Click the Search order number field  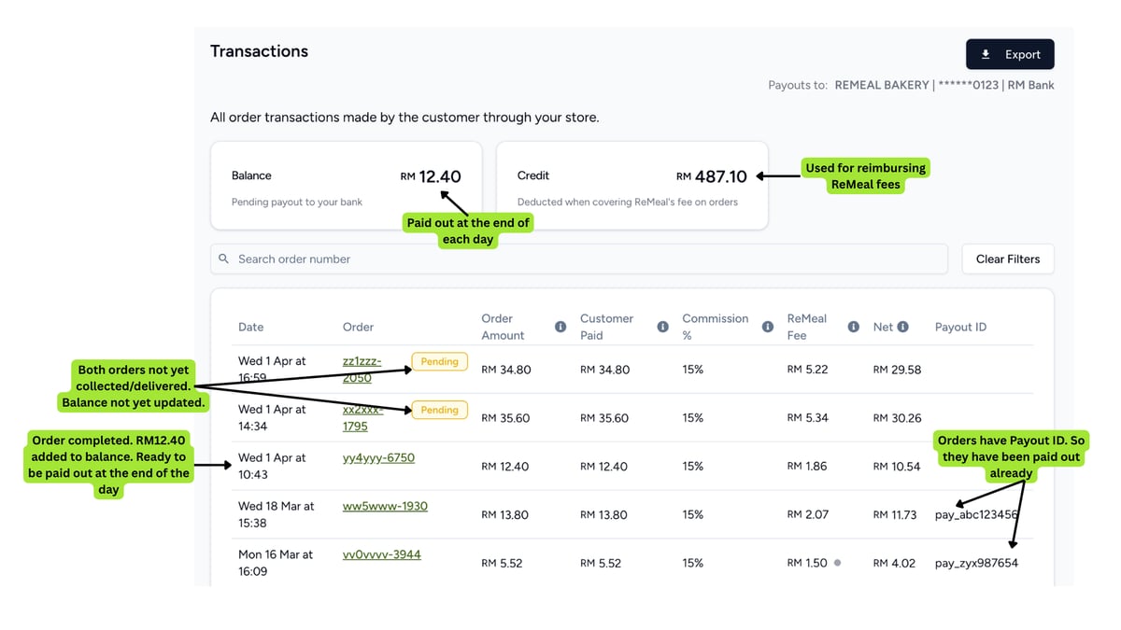[579, 259]
